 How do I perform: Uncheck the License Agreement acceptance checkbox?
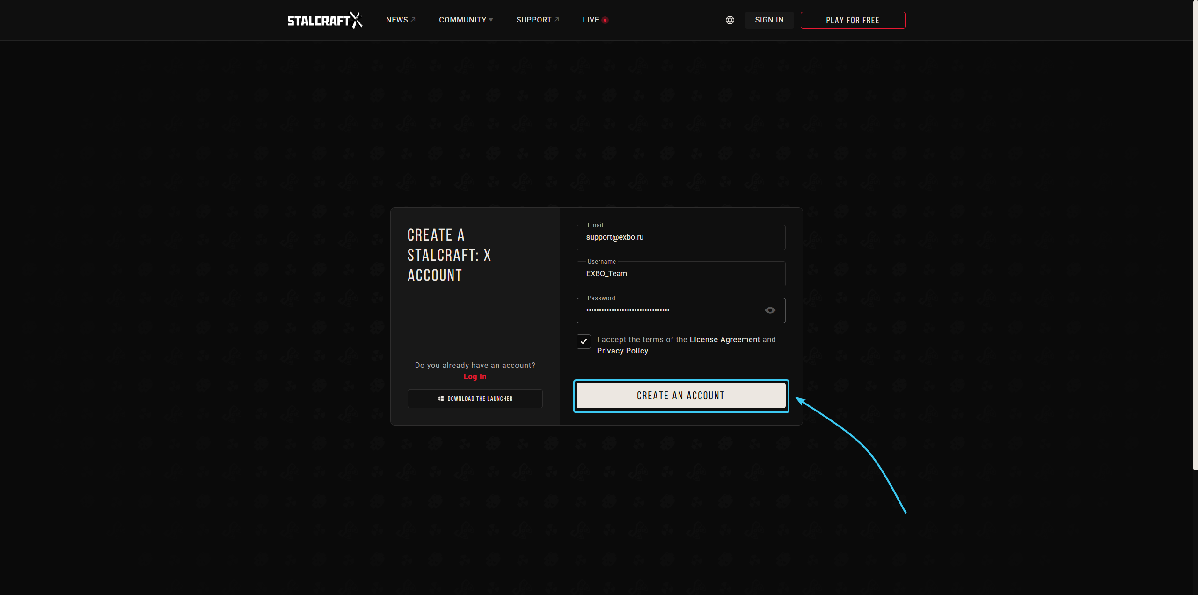(x=584, y=342)
